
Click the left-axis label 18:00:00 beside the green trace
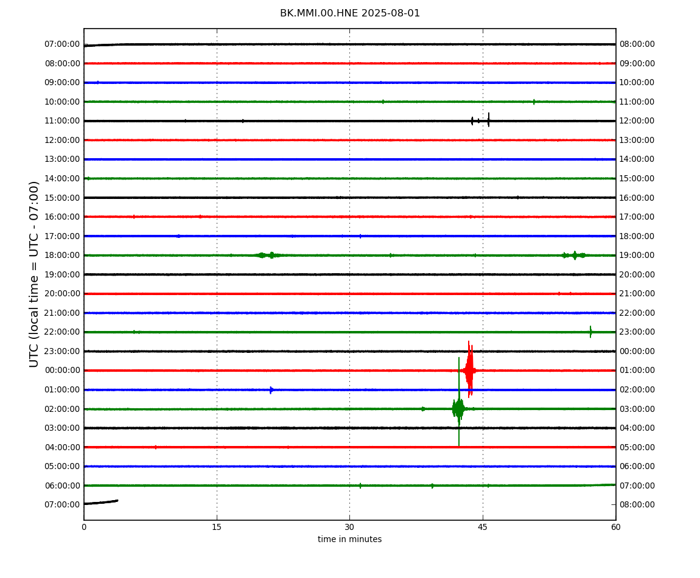click(63, 256)
